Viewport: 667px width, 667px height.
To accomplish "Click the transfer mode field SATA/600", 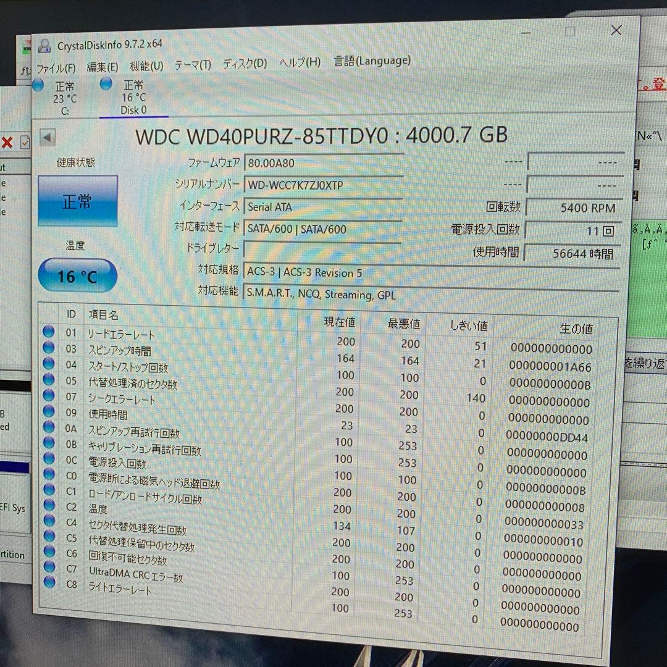I will tap(322, 229).
